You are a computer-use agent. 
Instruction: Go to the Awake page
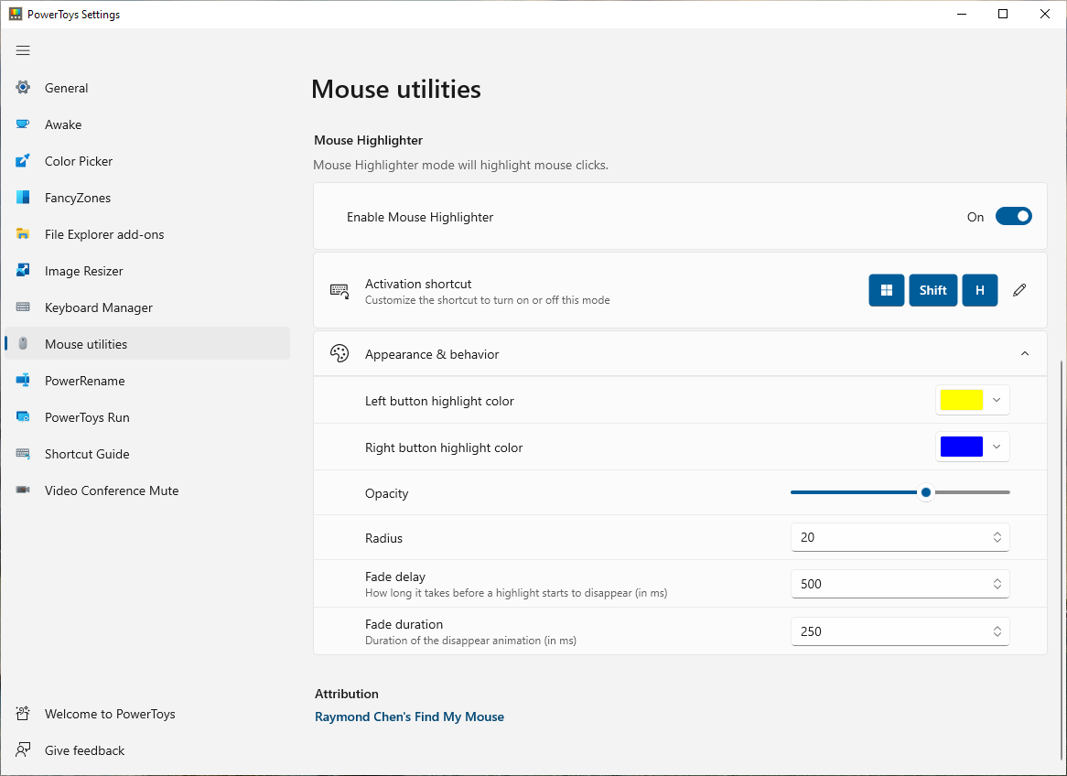147,124
